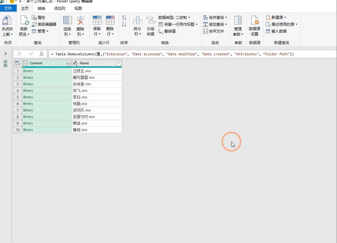Sort ascending with the A-Z icon
The width and height of the screenshot is (337, 243).
(124, 18)
